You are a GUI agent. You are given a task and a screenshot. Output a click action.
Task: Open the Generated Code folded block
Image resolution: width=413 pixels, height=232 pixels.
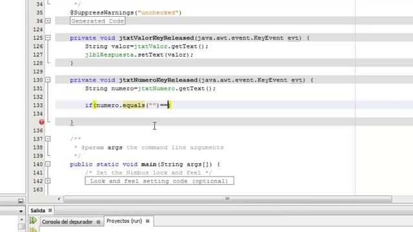[x=97, y=21]
